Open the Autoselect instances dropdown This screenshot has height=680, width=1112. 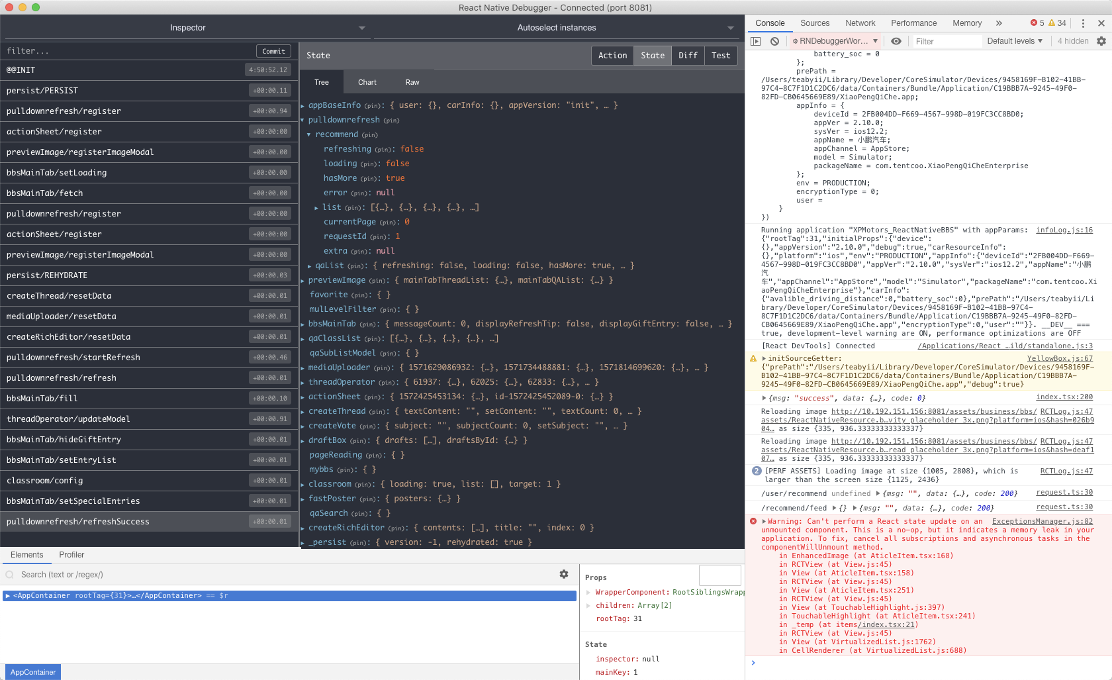point(557,28)
